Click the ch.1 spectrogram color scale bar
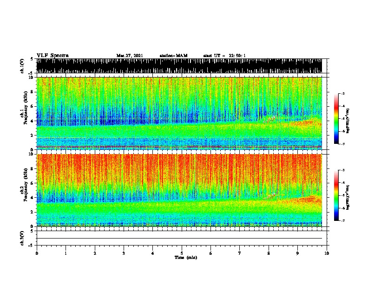Viewport: 368px width, 284px height. pyautogui.click(x=336, y=119)
